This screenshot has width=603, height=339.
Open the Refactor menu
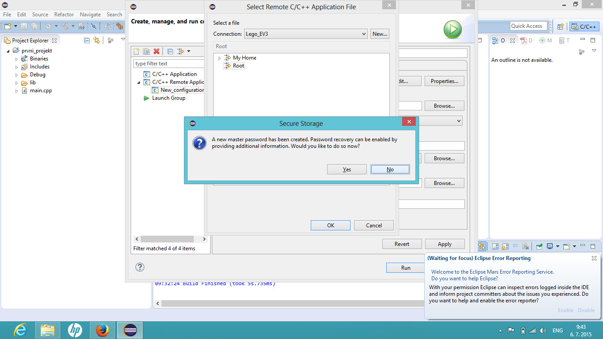click(x=64, y=15)
